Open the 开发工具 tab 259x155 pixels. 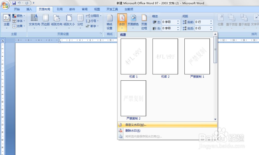click(x=112, y=9)
